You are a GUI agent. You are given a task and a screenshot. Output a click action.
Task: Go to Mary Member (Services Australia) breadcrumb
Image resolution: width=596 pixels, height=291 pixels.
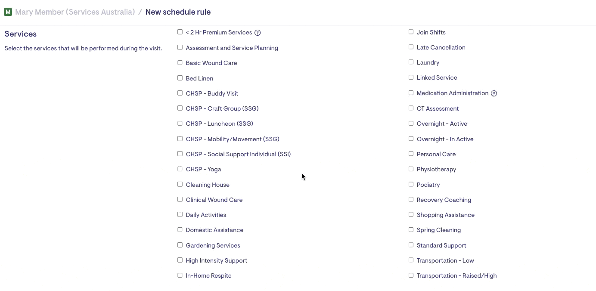[x=75, y=12]
